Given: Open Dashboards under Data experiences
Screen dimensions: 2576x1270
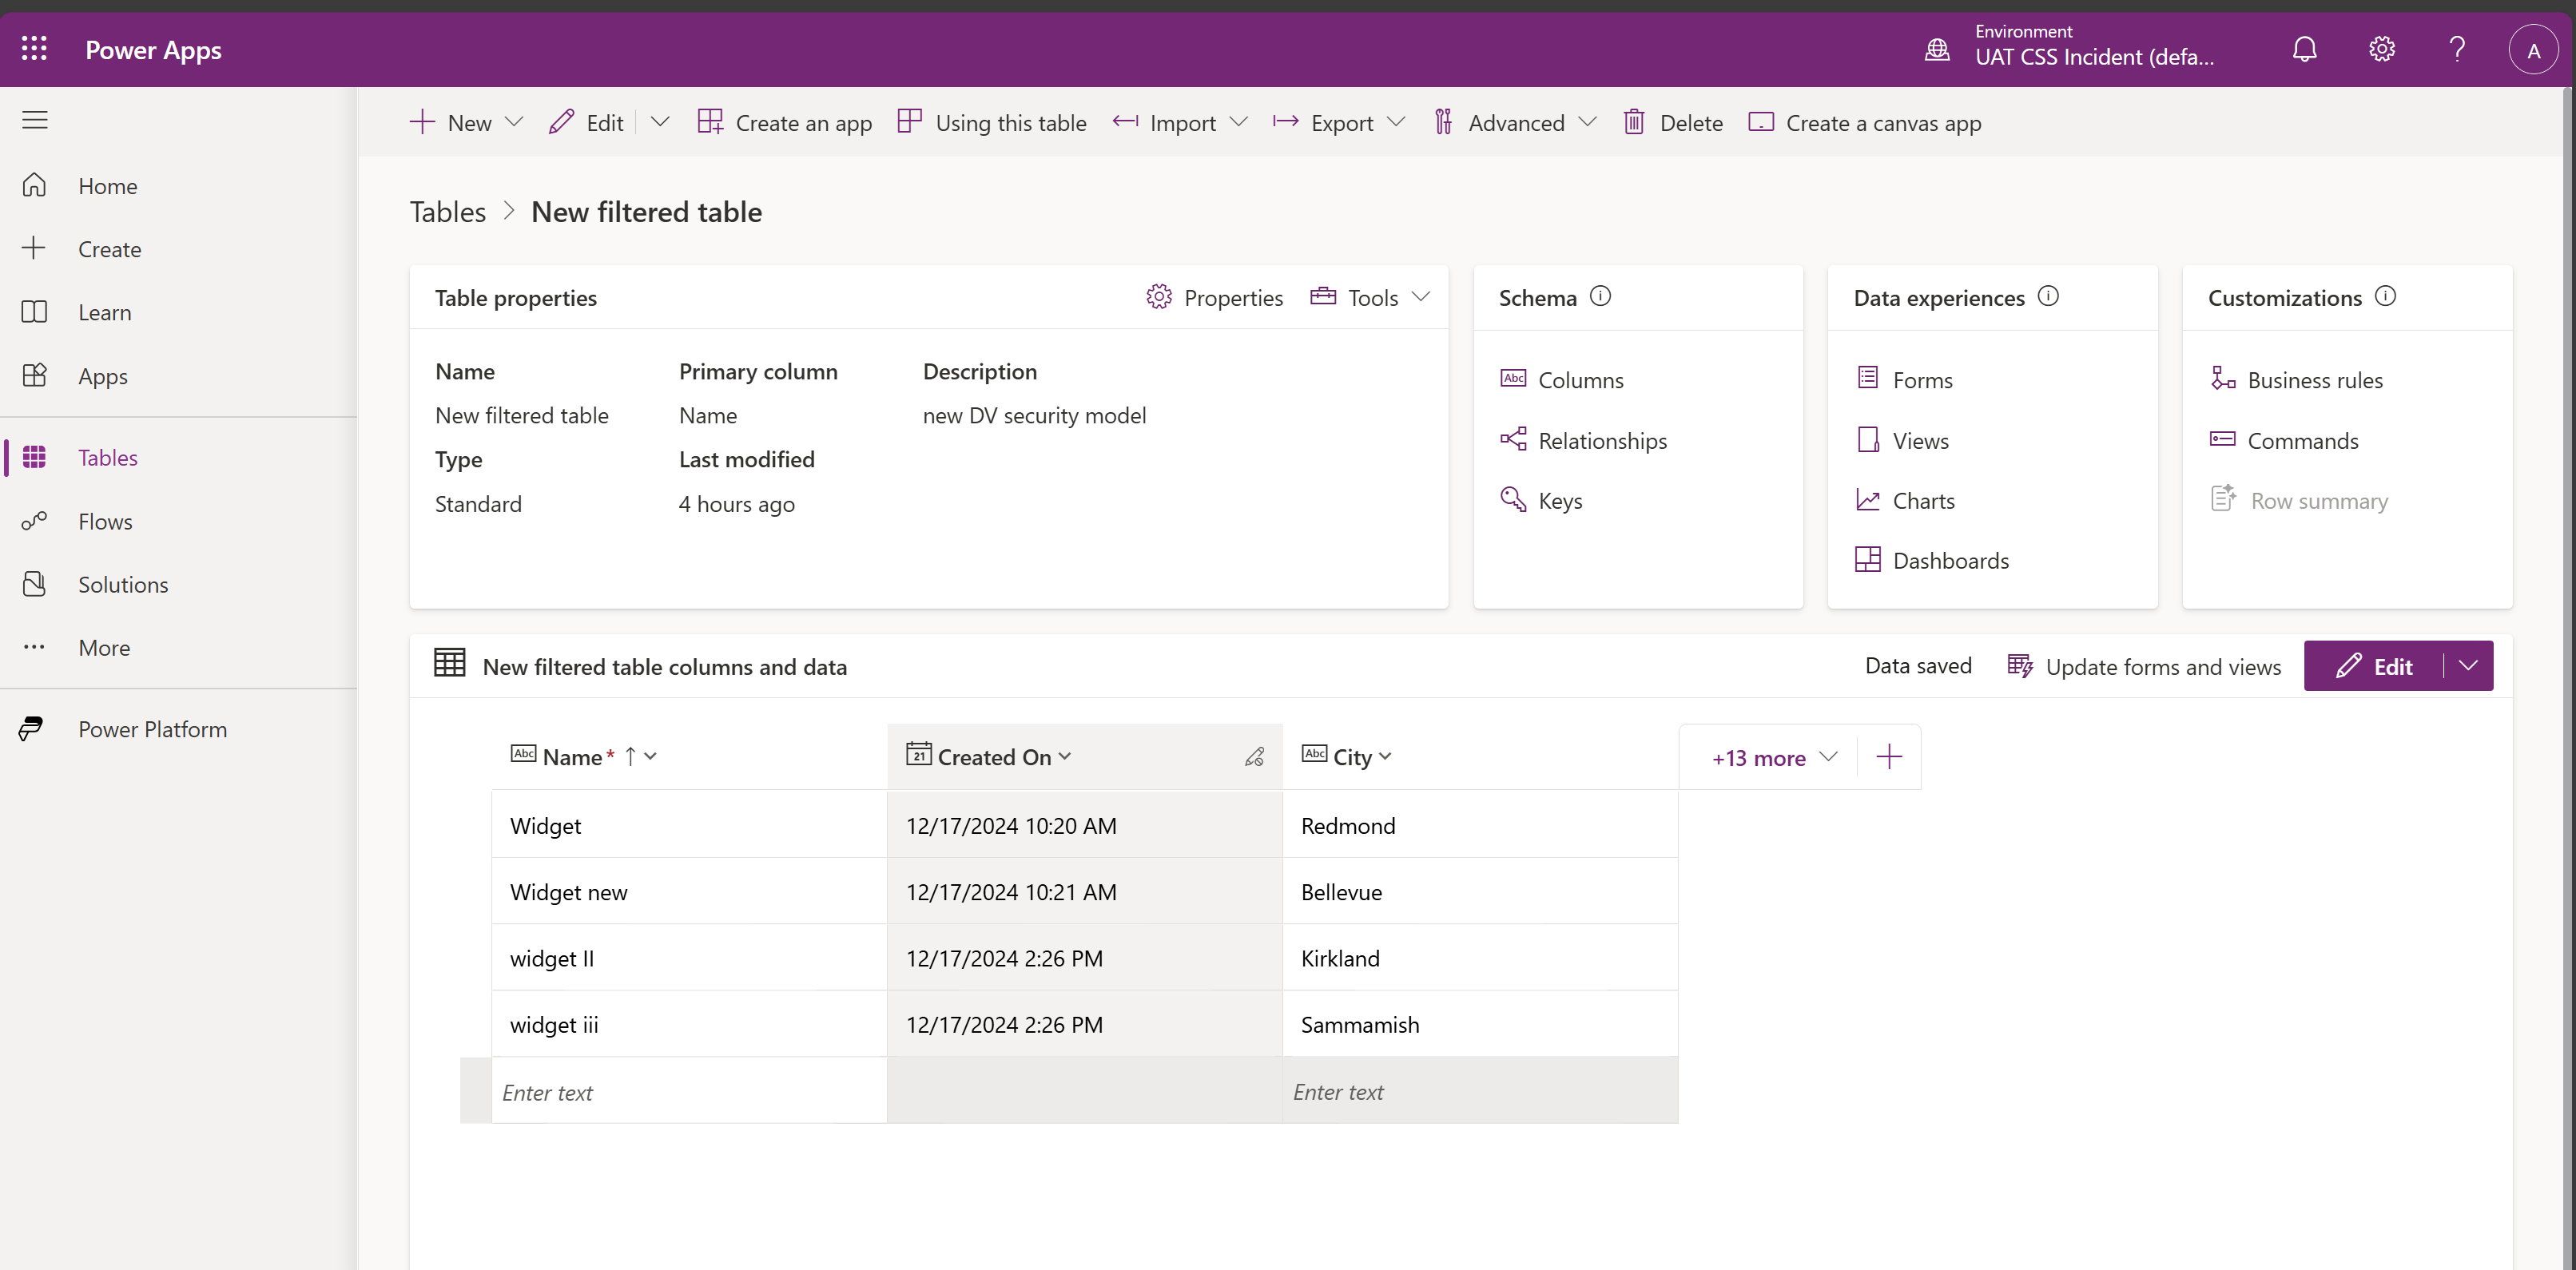Looking at the screenshot, I should click(x=1931, y=560).
